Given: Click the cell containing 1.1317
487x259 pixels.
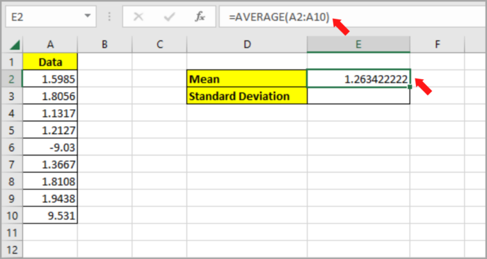Looking at the screenshot, I should (50, 113).
